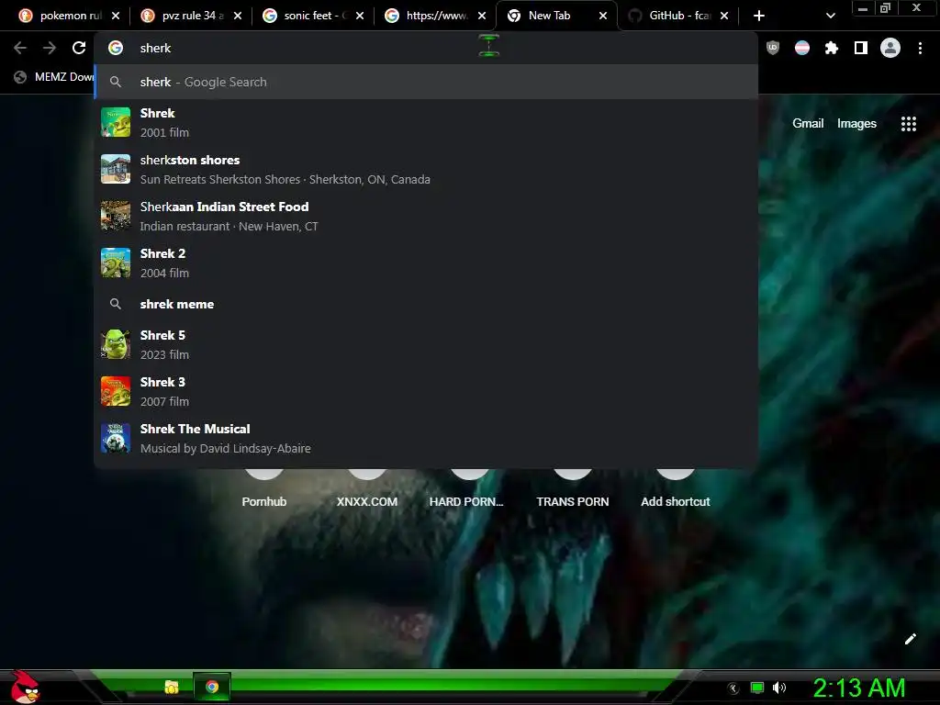Open the MEMZ Dow bookmark

[x=54, y=77]
